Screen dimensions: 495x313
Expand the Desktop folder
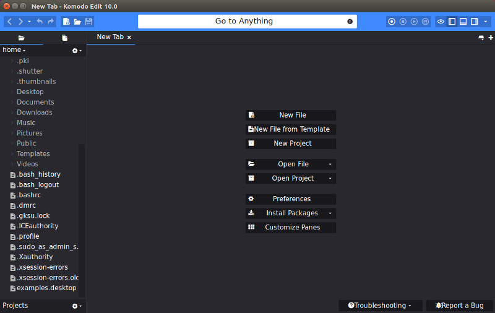tap(12, 92)
